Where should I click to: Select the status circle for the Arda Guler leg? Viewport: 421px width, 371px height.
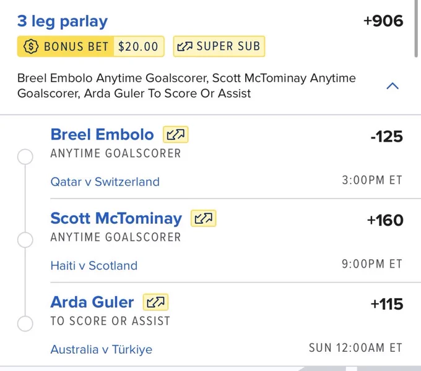click(x=25, y=323)
